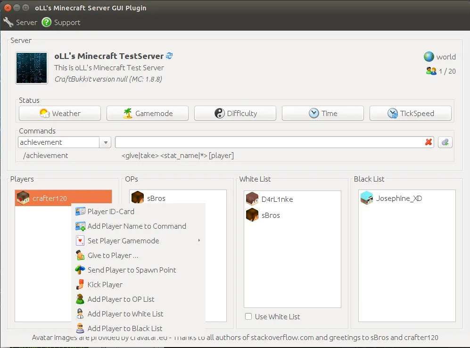
Task: Click the Black List user icon
Action: tap(80, 328)
